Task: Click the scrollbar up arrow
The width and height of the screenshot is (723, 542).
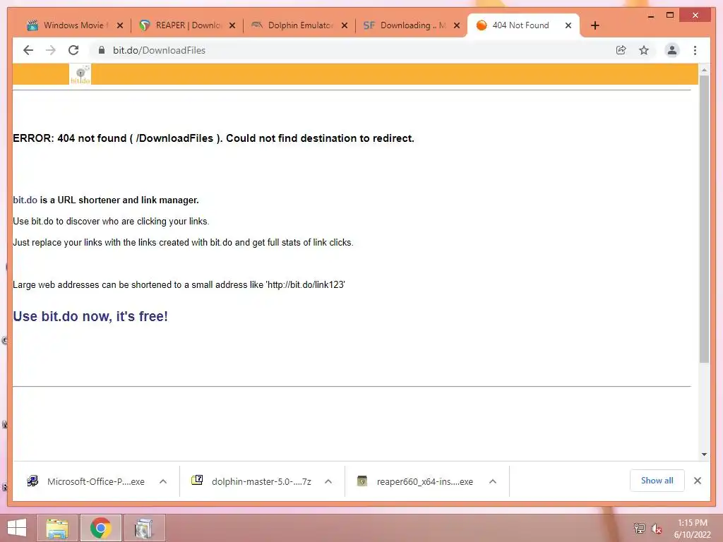Action: click(704, 70)
